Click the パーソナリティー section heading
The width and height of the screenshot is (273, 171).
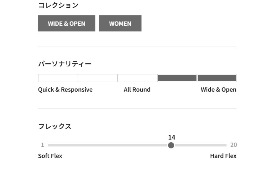tap(65, 64)
